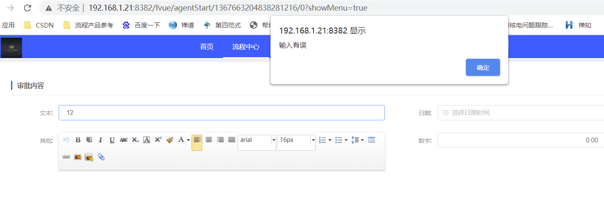This screenshot has width=604, height=222.
Task: Click the browser address bar URL
Action: point(228,8)
